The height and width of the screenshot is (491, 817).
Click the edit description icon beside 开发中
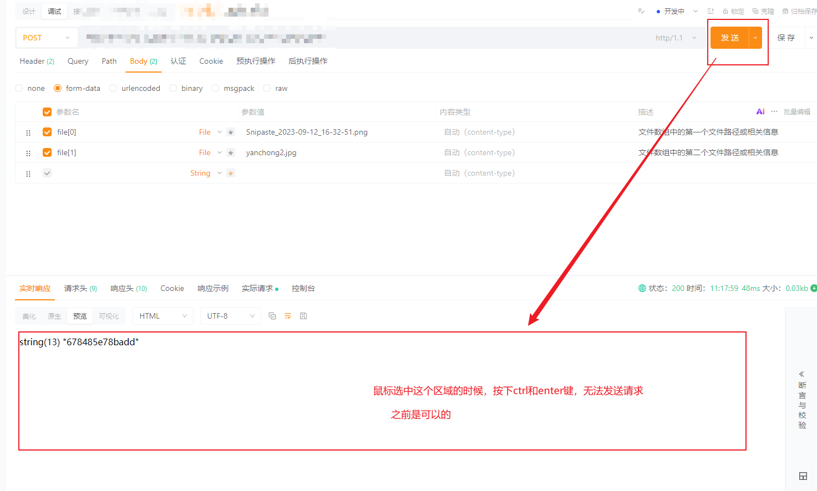click(641, 11)
